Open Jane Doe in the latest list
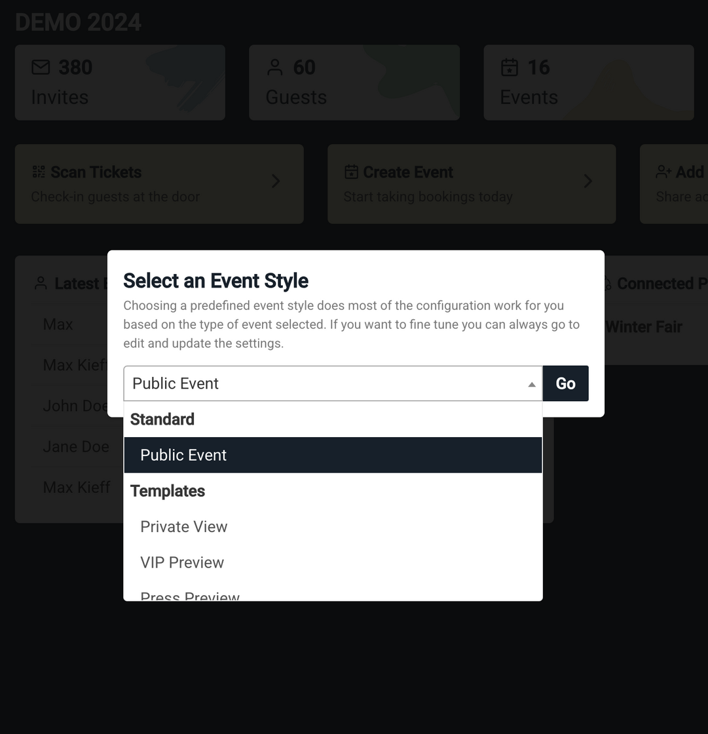This screenshot has width=708, height=734. (x=76, y=447)
